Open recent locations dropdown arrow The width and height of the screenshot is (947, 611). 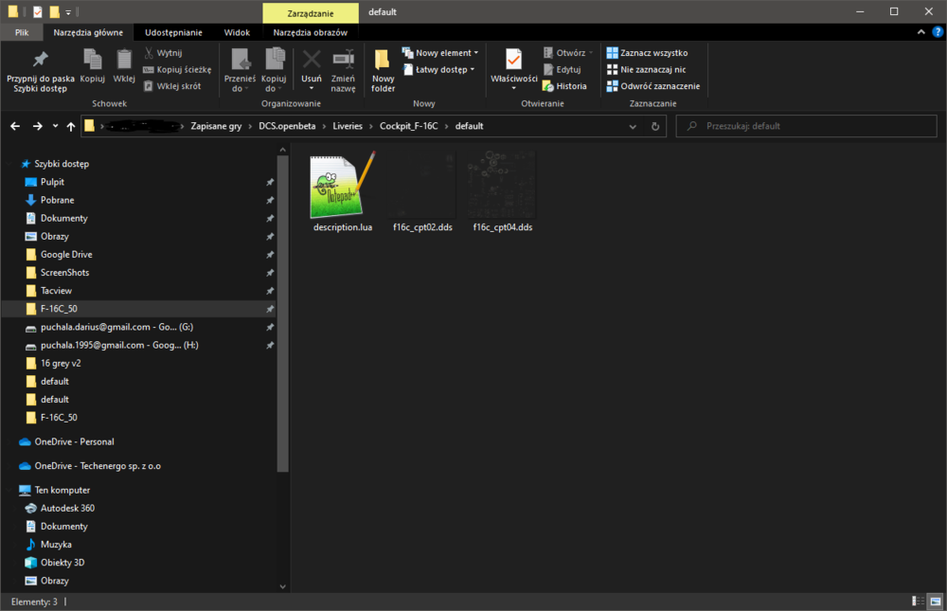click(x=55, y=126)
